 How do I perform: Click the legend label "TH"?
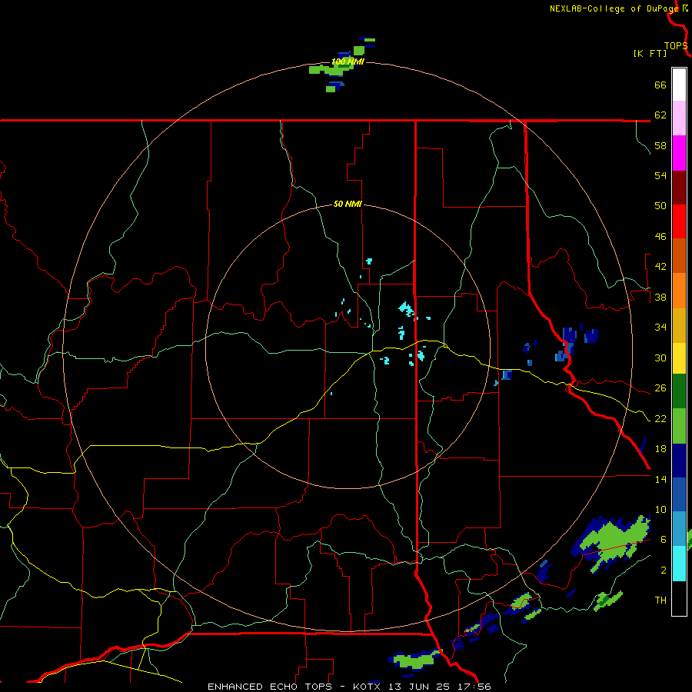pos(660,601)
